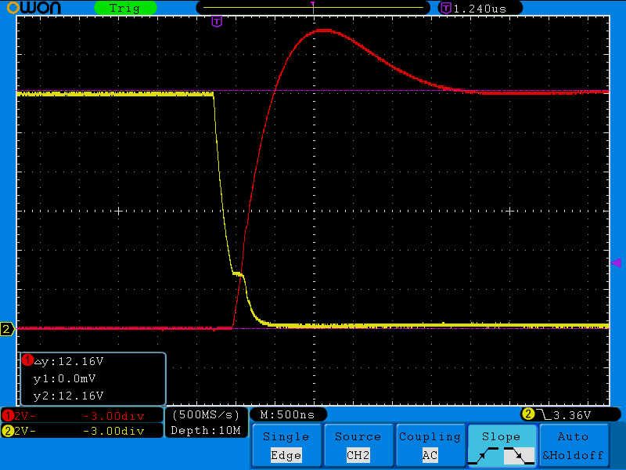The width and height of the screenshot is (626, 470).
Task: Click the peak of the red waveform
Action: (x=324, y=31)
